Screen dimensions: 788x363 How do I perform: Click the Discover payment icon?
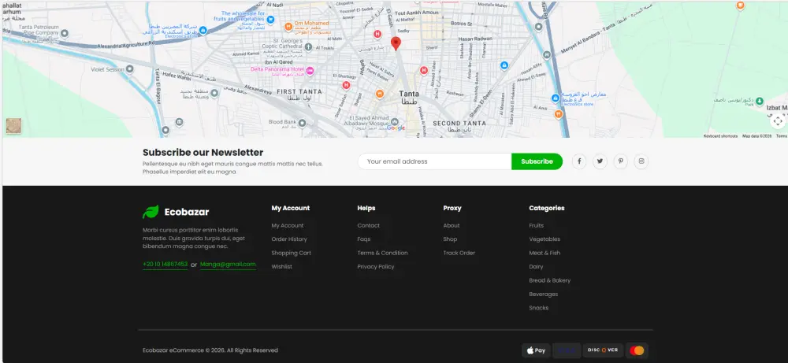point(604,350)
